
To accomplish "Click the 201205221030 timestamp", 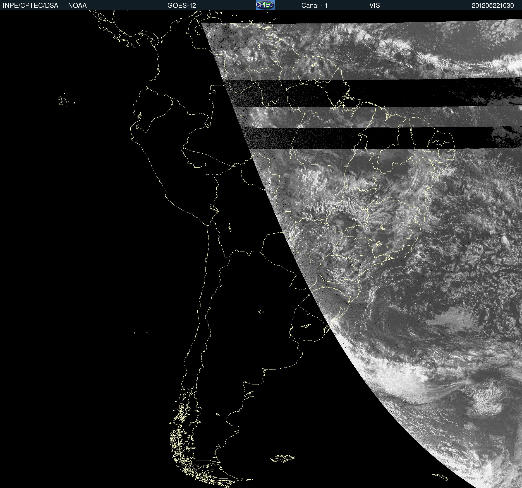I will coord(493,6).
